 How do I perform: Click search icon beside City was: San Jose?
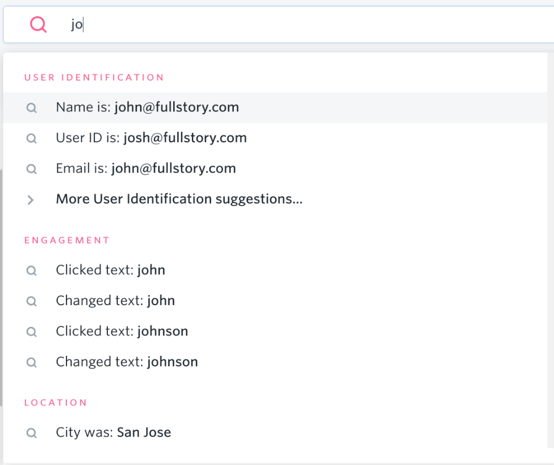point(31,433)
